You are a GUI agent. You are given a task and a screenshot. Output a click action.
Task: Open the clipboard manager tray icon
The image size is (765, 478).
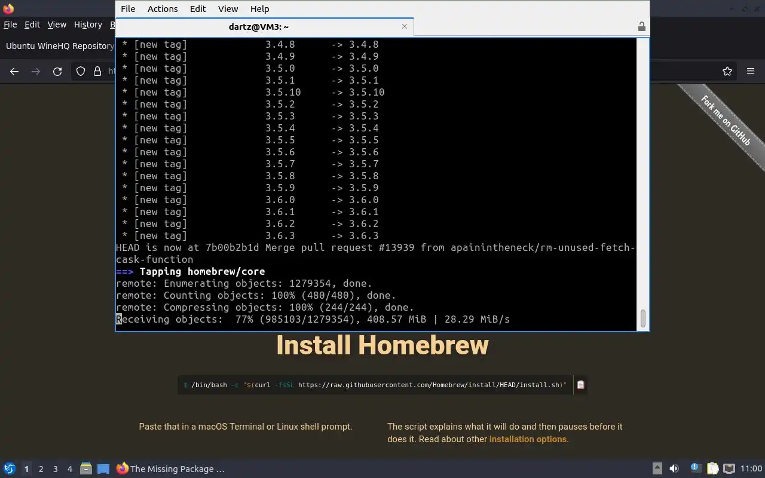point(712,469)
